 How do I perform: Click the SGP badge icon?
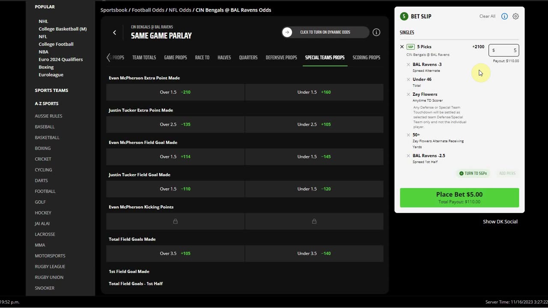click(x=411, y=47)
